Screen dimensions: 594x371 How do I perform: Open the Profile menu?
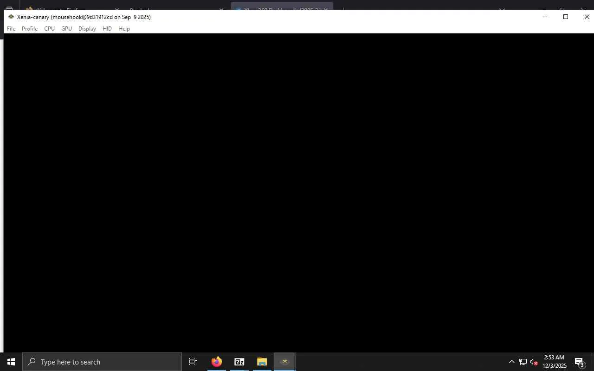[x=30, y=29]
